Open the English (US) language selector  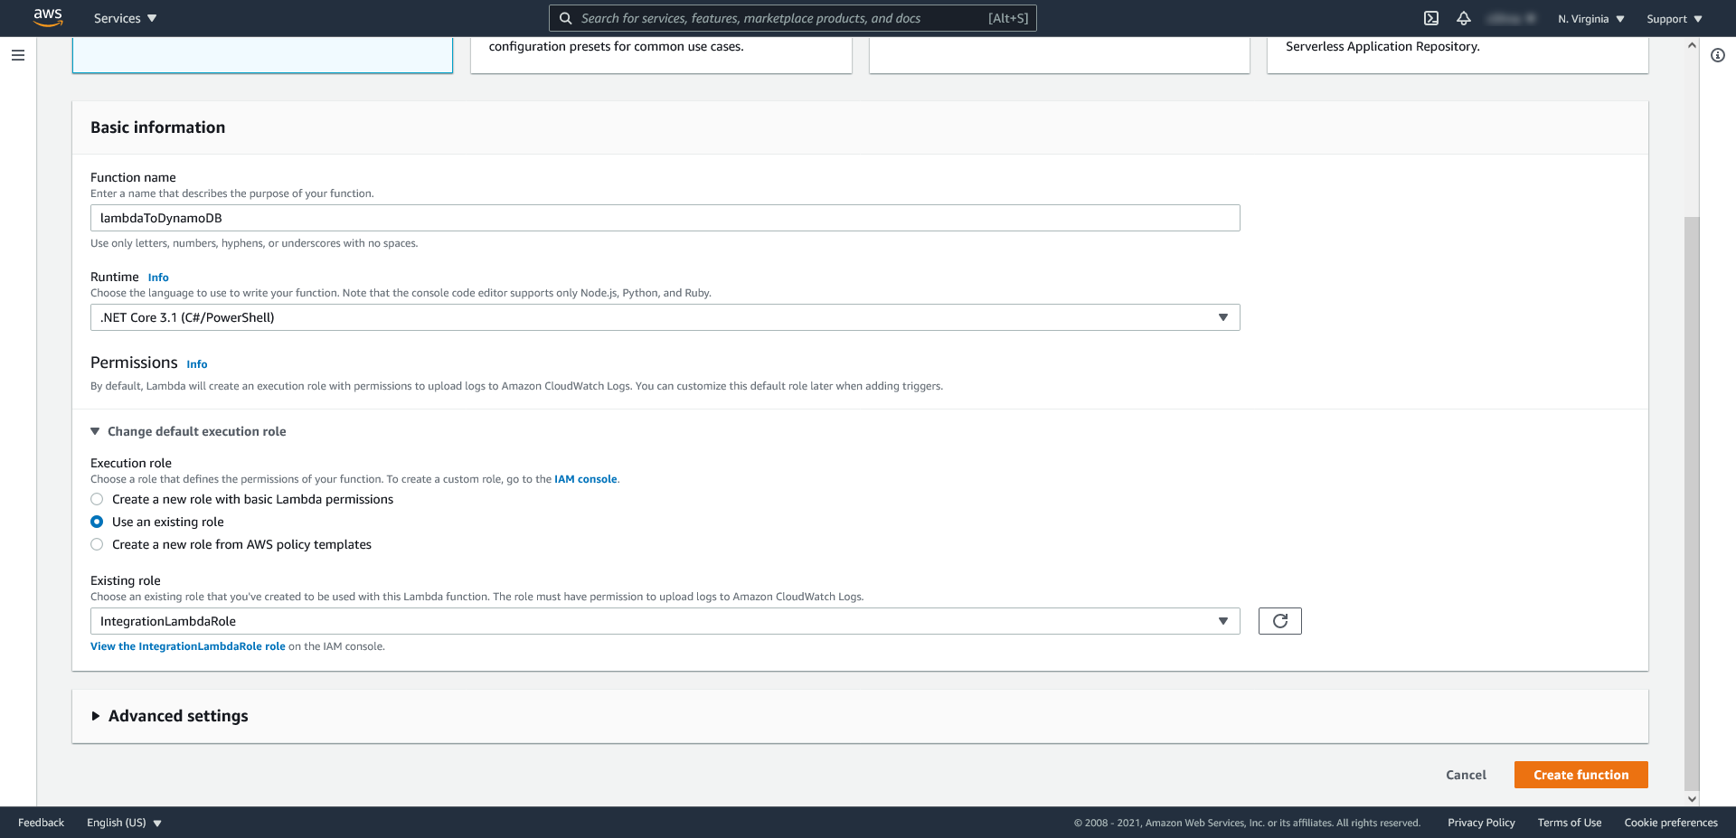coord(124,823)
